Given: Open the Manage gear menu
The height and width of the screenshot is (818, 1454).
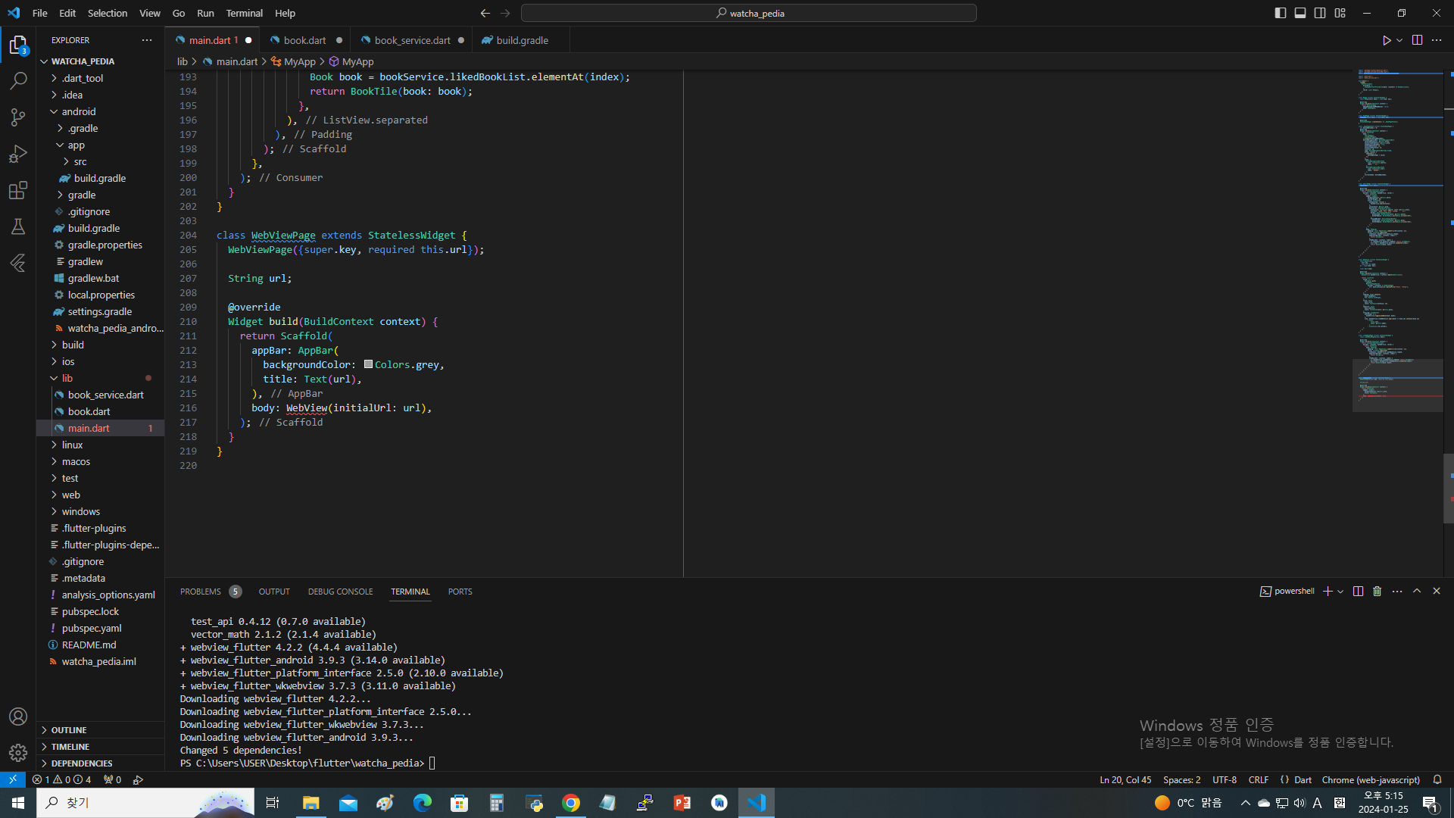Looking at the screenshot, I should (18, 753).
